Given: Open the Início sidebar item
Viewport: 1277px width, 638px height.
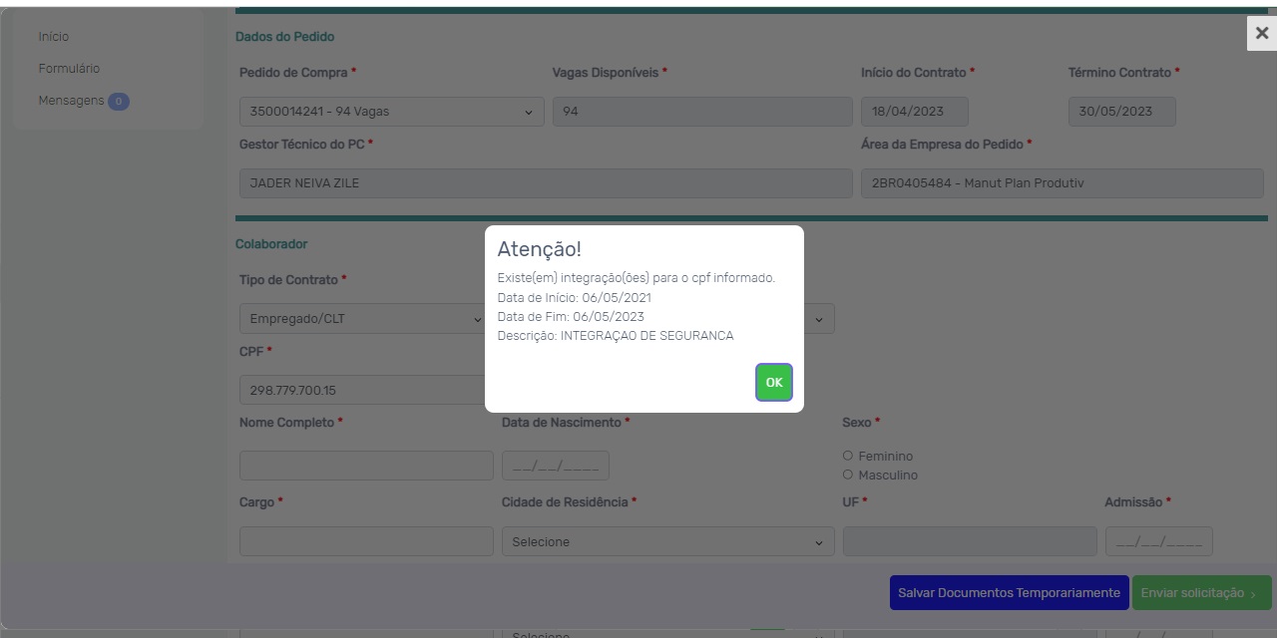Looking at the screenshot, I should click(x=54, y=37).
